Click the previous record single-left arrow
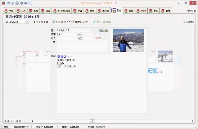The width and height of the screenshot is (198, 129). [11, 121]
